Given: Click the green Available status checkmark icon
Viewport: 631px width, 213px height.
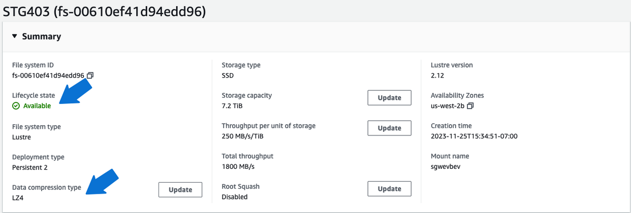Looking at the screenshot, I should tap(16, 106).
